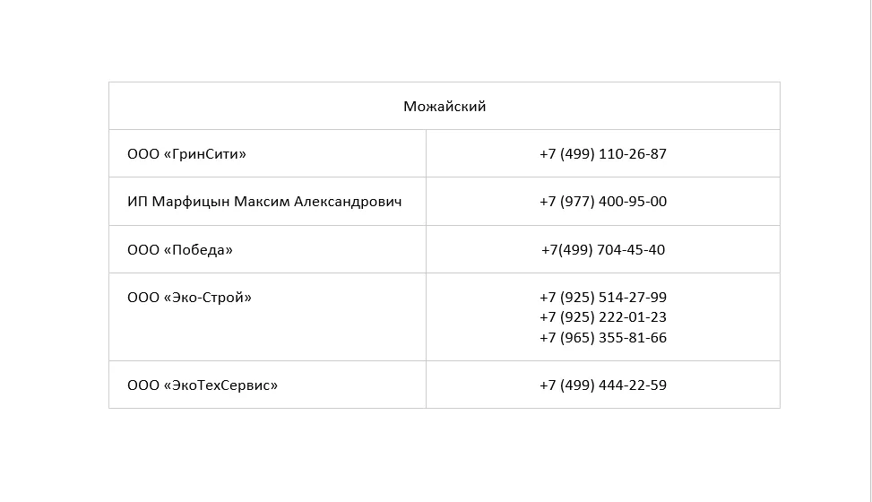The width and height of the screenshot is (872, 502).
Task: Click phone number +7 (965) 355-81-66
Action: 603,338
